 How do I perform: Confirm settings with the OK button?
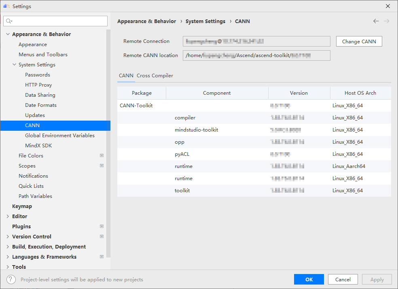309,279
